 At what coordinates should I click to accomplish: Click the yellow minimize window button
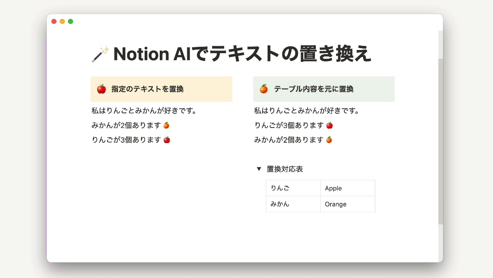[x=62, y=22]
